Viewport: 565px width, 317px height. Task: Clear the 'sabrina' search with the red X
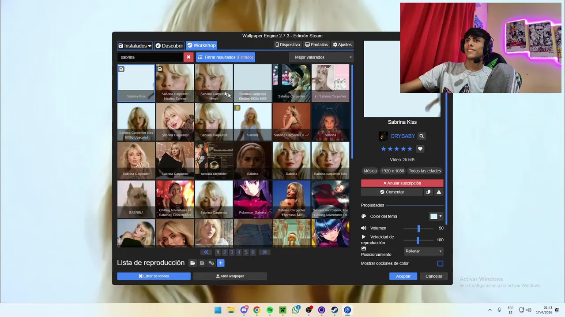click(188, 57)
